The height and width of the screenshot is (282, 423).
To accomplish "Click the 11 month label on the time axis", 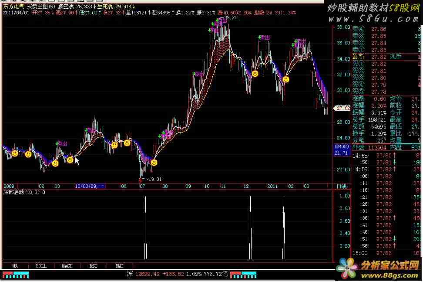I will 223,186.
